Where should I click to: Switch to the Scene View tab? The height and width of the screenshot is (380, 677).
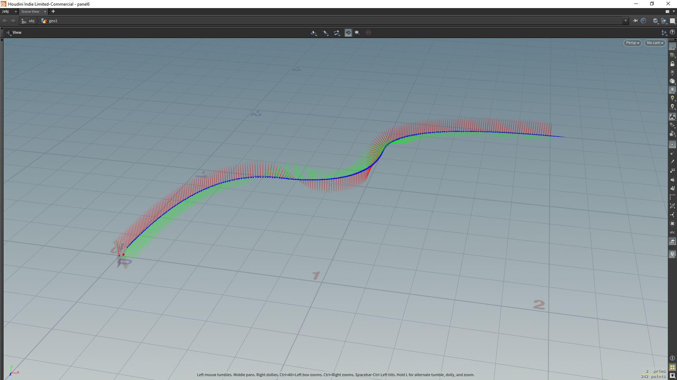[31, 11]
